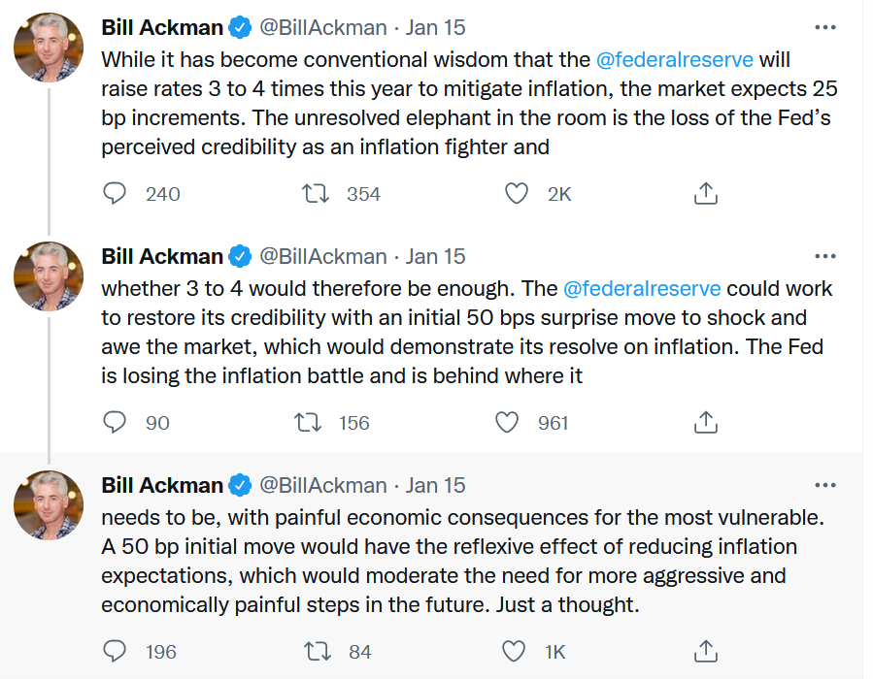Screen dimensions: 873x679
Task: Retweet the tweet with 84 retweets
Action: coord(317,652)
